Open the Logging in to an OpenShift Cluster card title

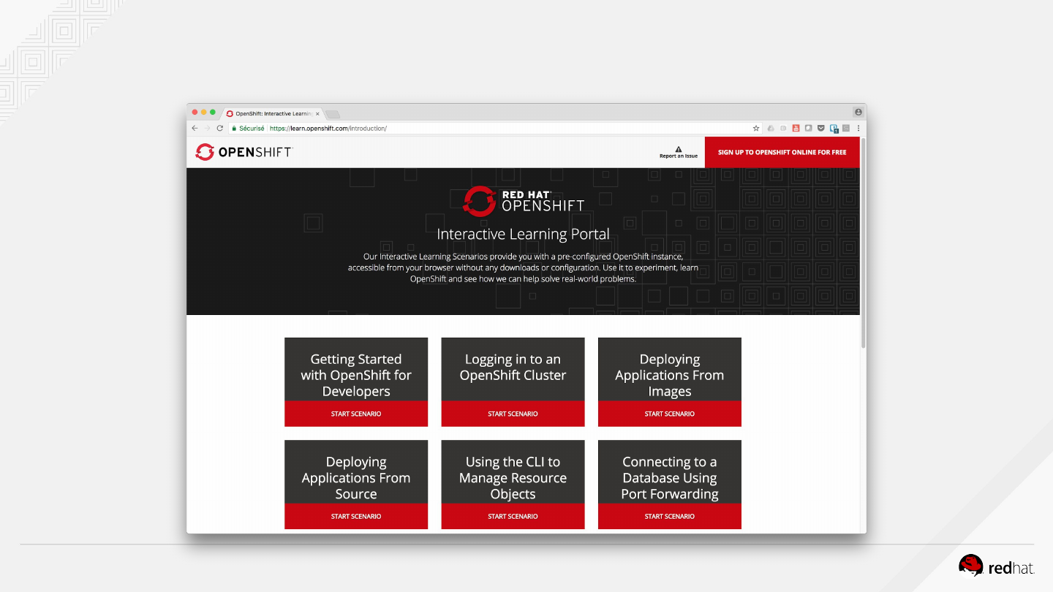[x=513, y=368]
